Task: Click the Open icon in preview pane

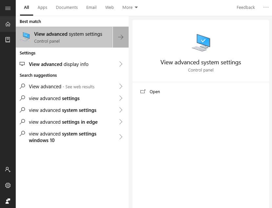Action: pos(143,92)
